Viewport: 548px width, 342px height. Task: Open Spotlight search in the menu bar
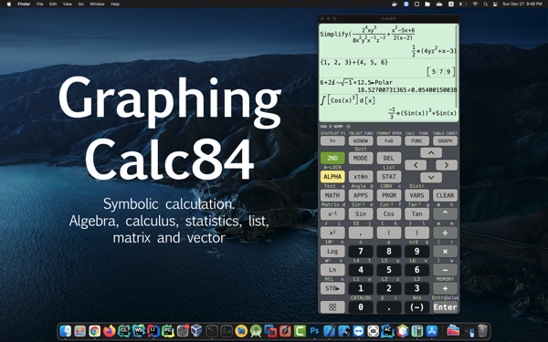[486, 4]
